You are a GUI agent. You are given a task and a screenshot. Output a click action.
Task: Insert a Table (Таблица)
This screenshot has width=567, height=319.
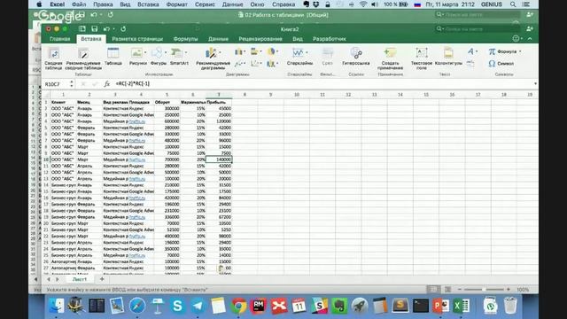113,57
